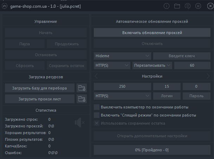Click the Капча|Блок: label
The height and width of the screenshot is (159, 214).
point(16,146)
